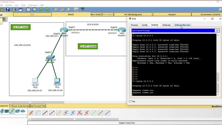The image size is (222, 125).
Task: Select the Miscellaneous folder category
Action: [17, 111]
